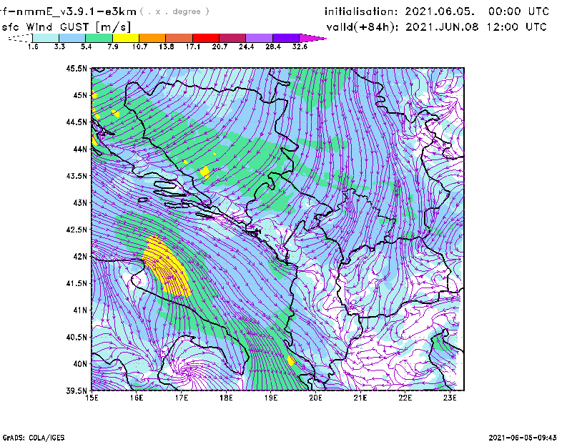Click the legend value 5.4
Image resolution: width=572 pixels, height=442 pixels.
click(86, 46)
